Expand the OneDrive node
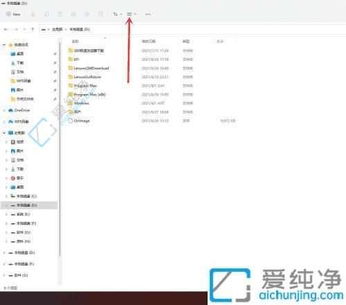The width and height of the screenshot is (346, 305). tap(4, 111)
